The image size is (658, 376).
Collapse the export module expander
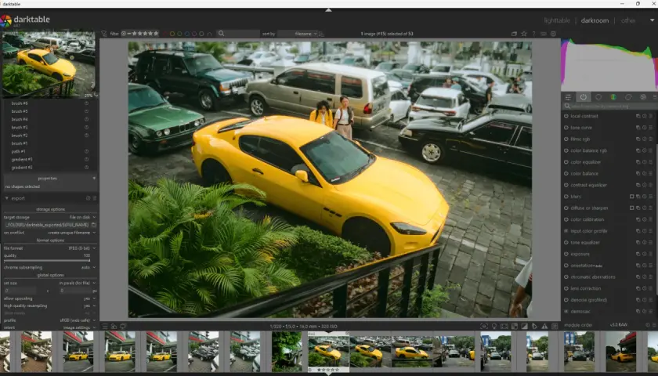click(x=7, y=198)
